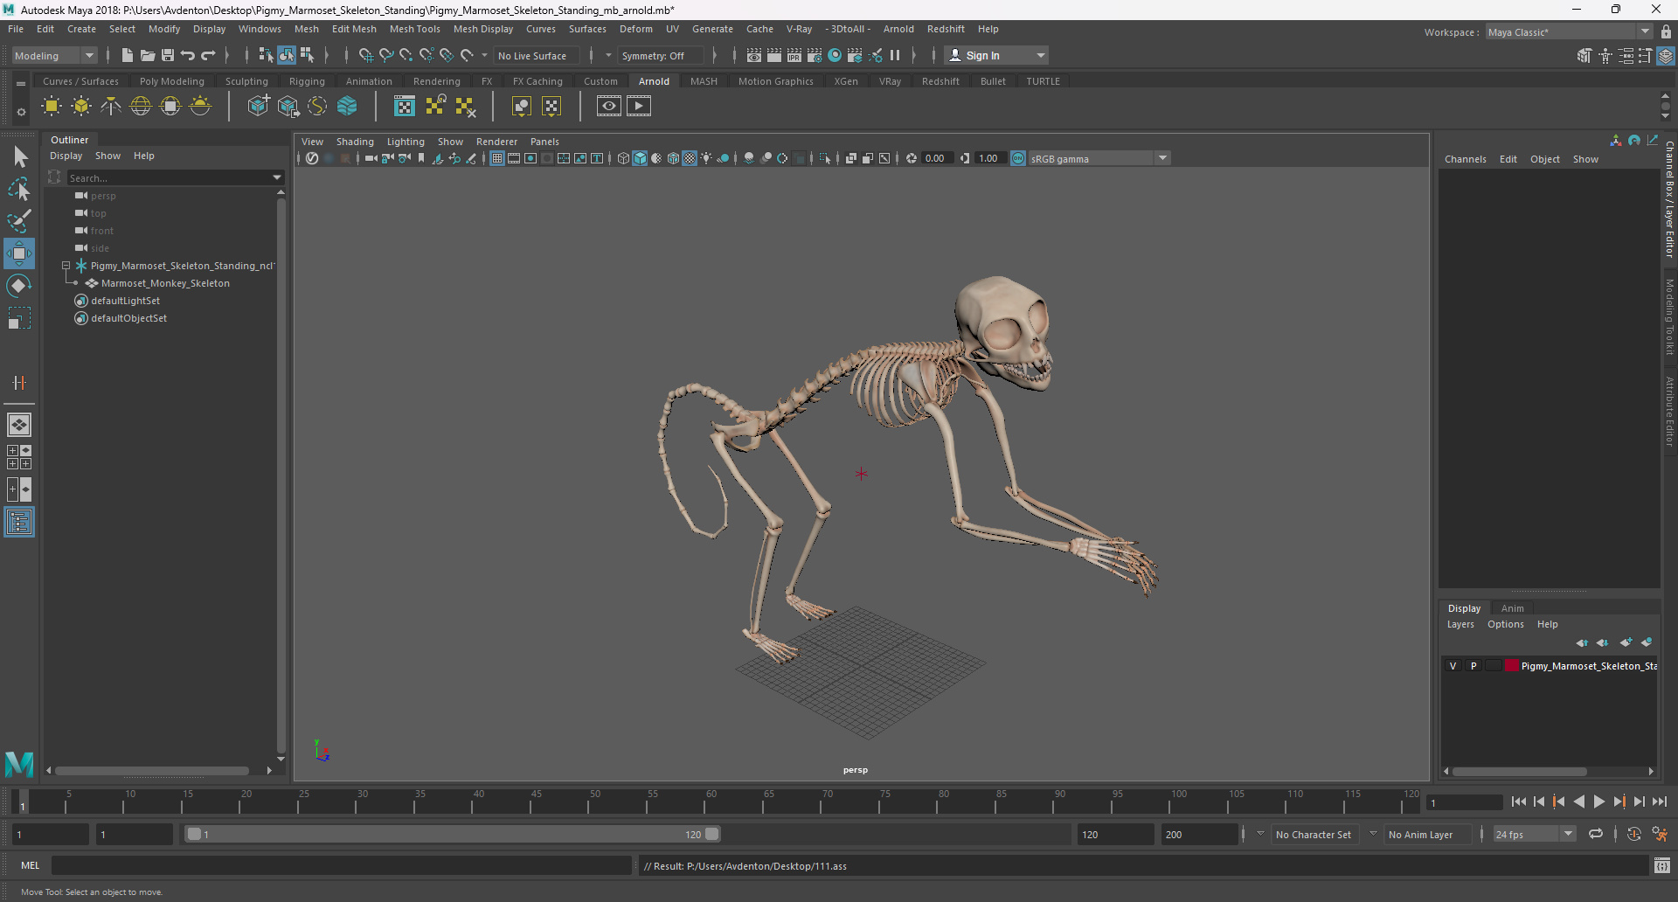The width and height of the screenshot is (1678, 902).
Task: Toggle viewport grid display
Action: tap(496, 158)
